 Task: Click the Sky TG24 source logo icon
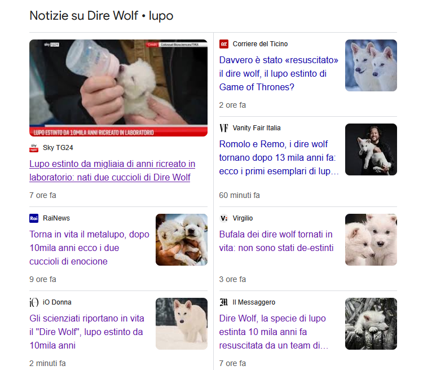[34, 148]
